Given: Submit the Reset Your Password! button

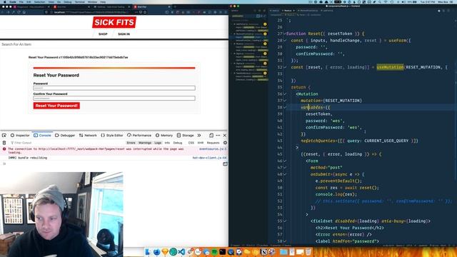Looking at the screenshot, I should pyautogui.click(x=56, y=106).
